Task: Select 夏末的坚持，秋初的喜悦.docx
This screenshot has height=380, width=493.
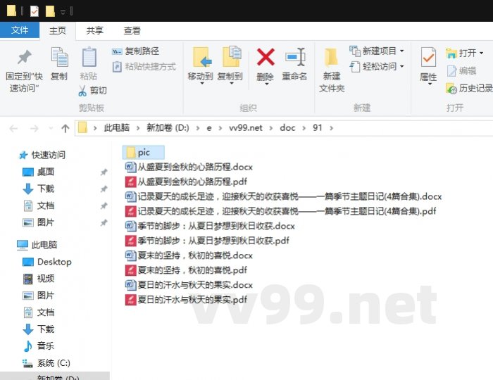Action: 189,255
